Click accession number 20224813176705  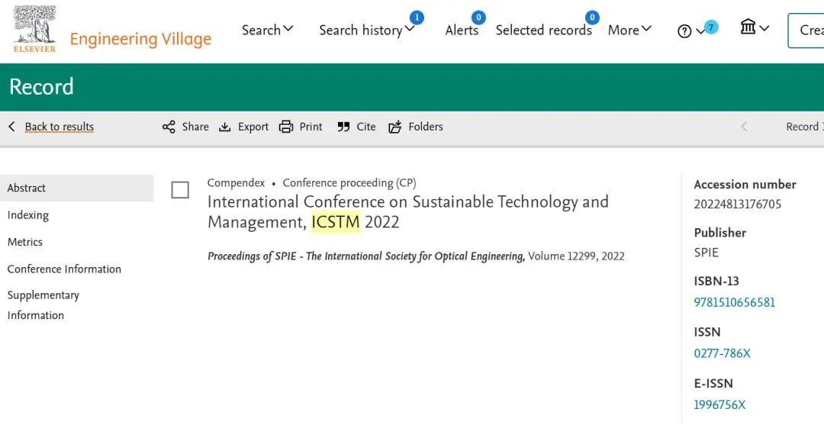(737, 204)
